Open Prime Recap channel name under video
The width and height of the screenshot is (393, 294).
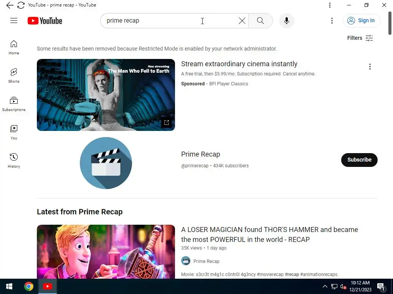pos(206,261)
